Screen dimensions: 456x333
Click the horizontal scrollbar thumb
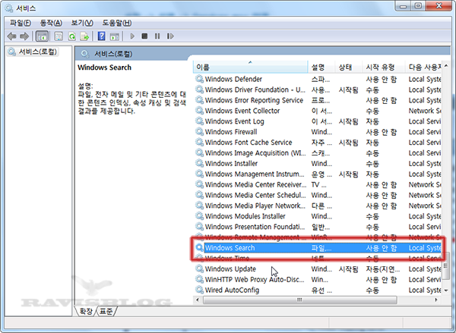(300, 300)
